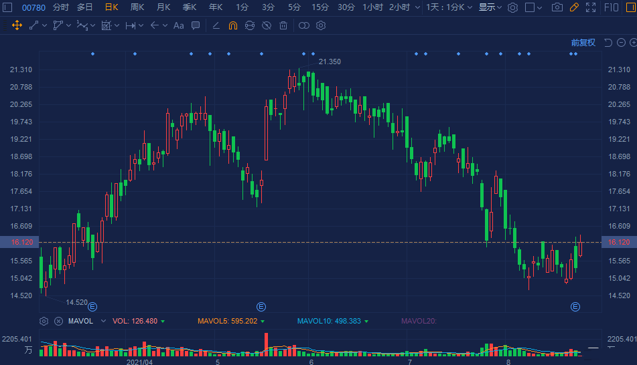Open the 1天:1分K dropdown
This screenshot has height=365, width=637.
(x=449, y=7)
